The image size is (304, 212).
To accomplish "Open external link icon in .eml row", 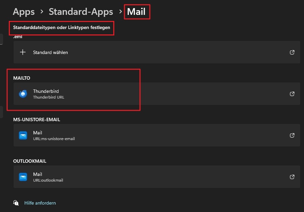I will 292,52.
